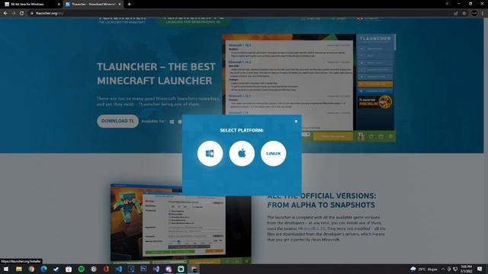Open Spotify from the taskbar
The height and width of the screenshot is (274, 488).
(x=82, y=269)
